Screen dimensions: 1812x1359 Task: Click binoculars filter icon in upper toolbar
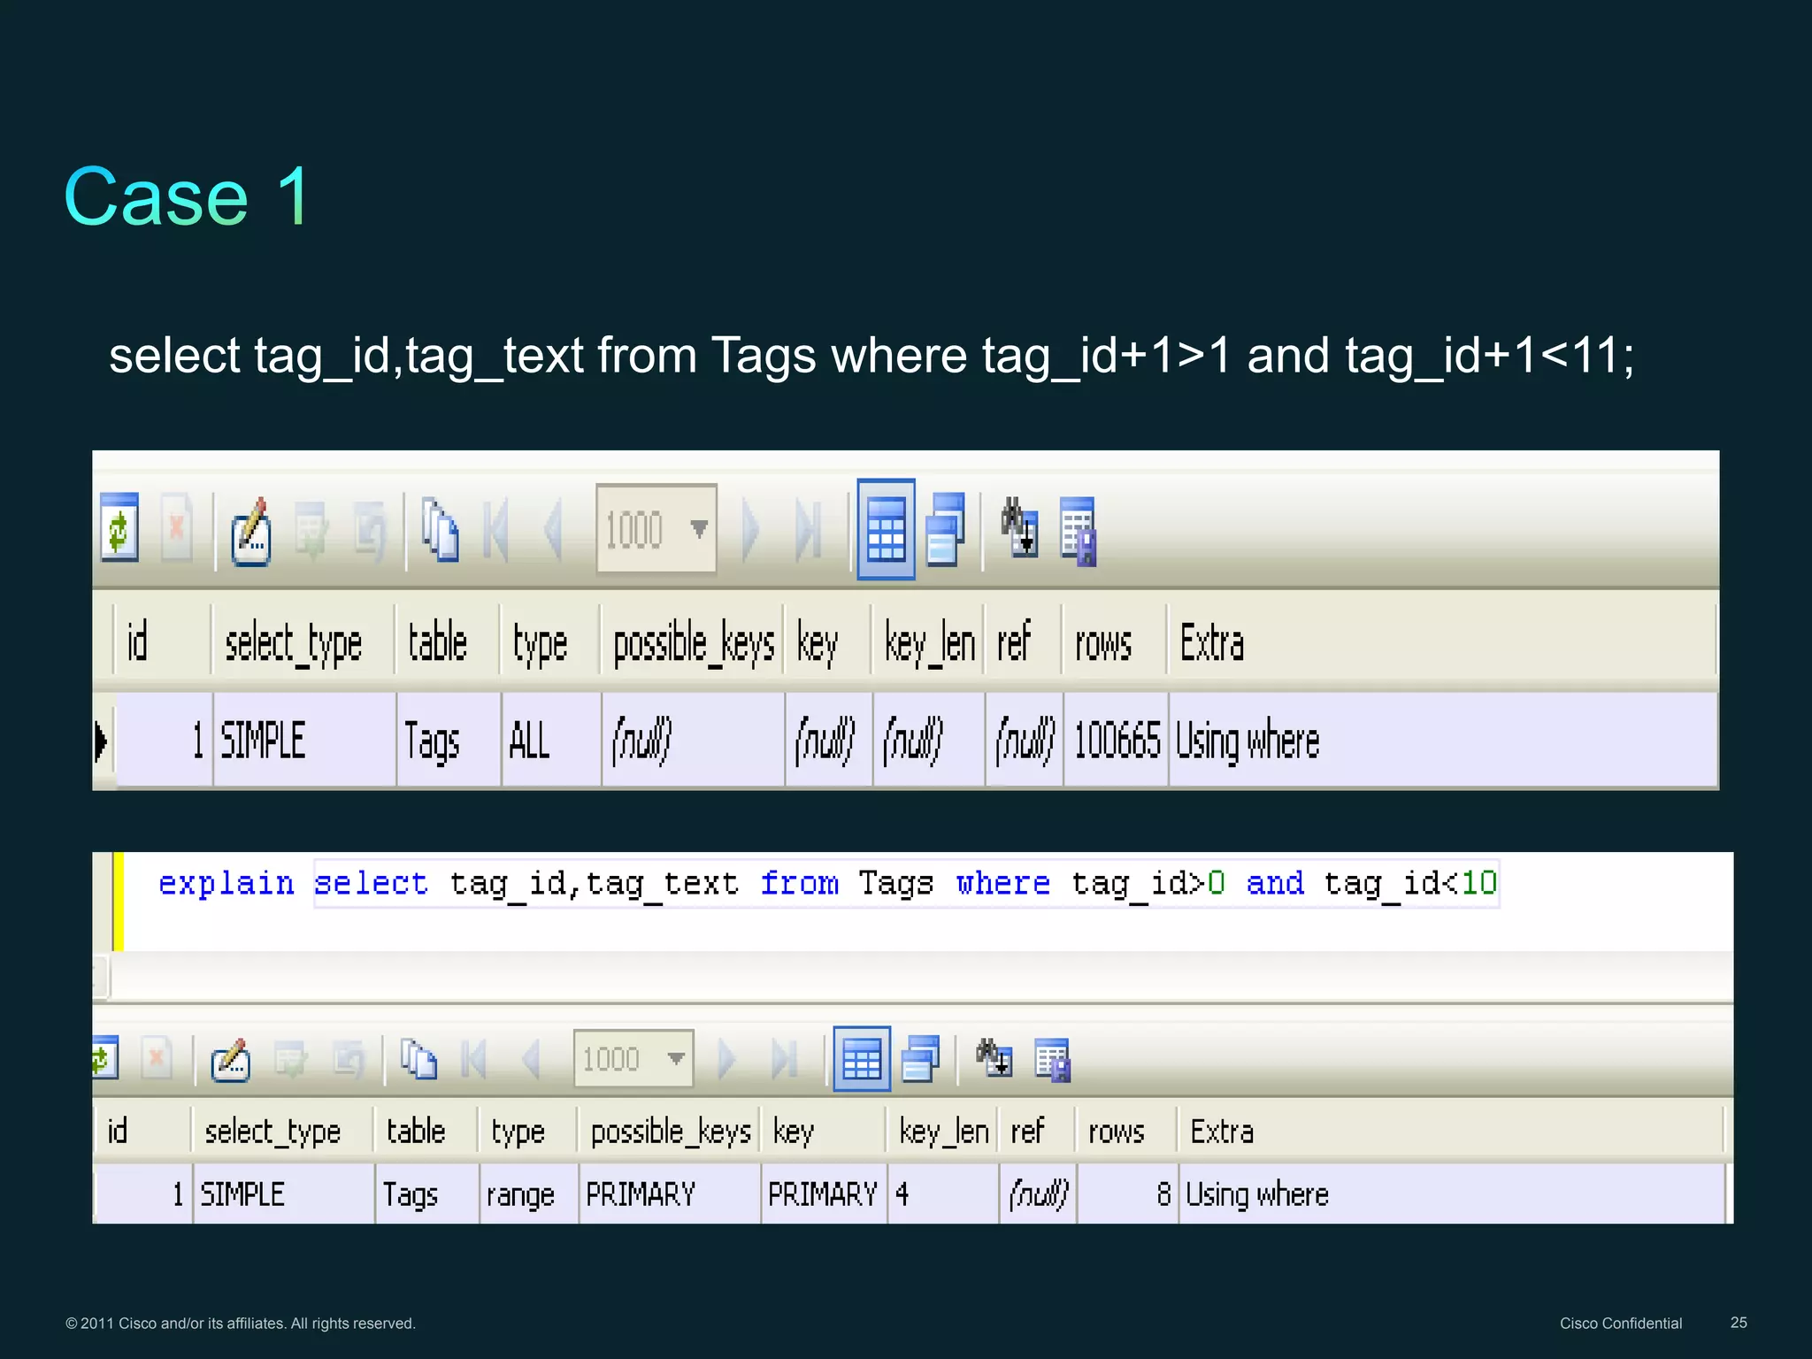[1018, 527]
